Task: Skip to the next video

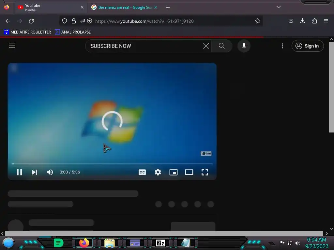Action: 35,172
